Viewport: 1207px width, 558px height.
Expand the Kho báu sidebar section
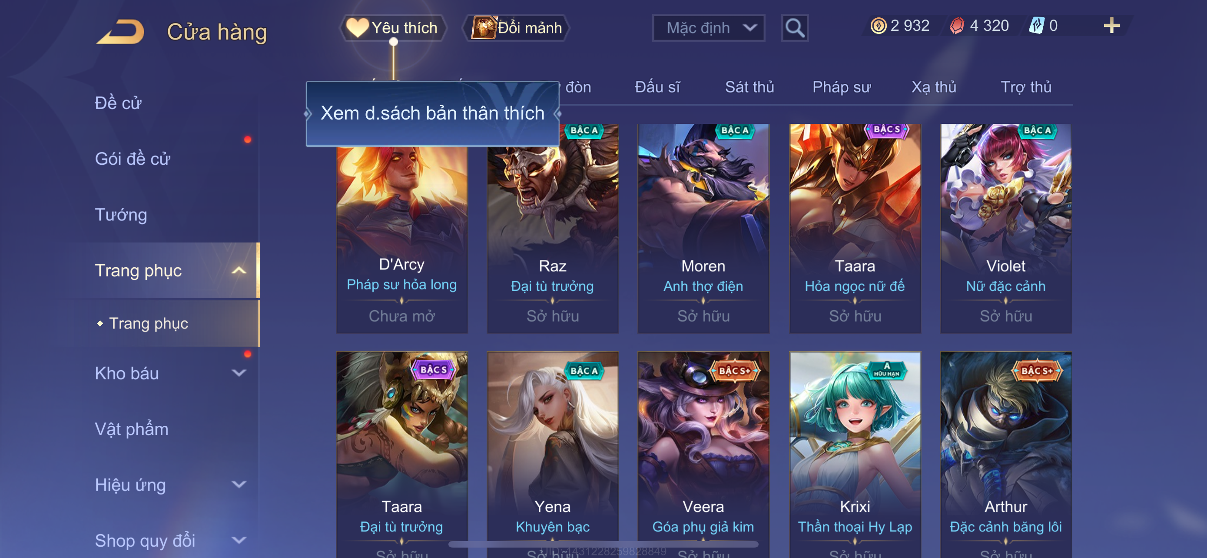[239, 373]
